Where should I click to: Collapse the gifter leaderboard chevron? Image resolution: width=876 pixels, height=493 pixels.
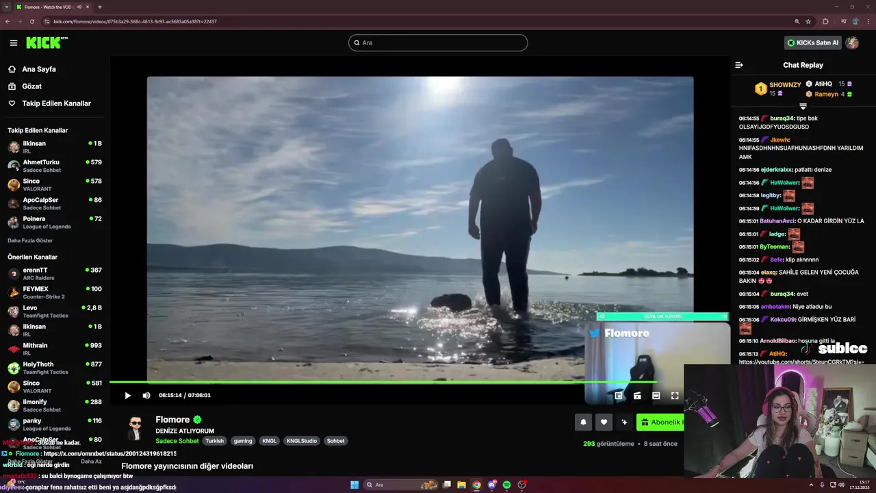pos(803,106)
